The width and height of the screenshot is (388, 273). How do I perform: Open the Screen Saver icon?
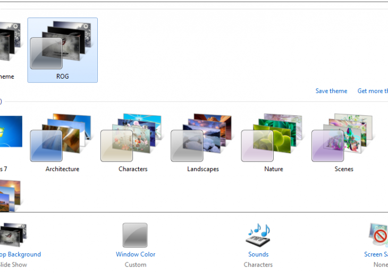378,235
